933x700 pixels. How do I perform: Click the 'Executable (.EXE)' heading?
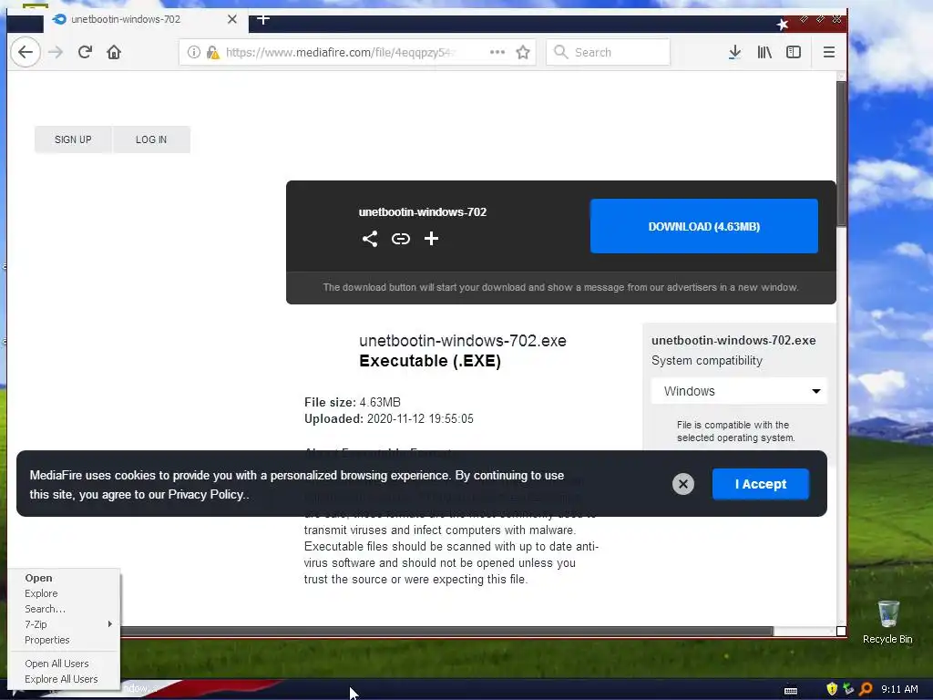[x=430, y=361]
